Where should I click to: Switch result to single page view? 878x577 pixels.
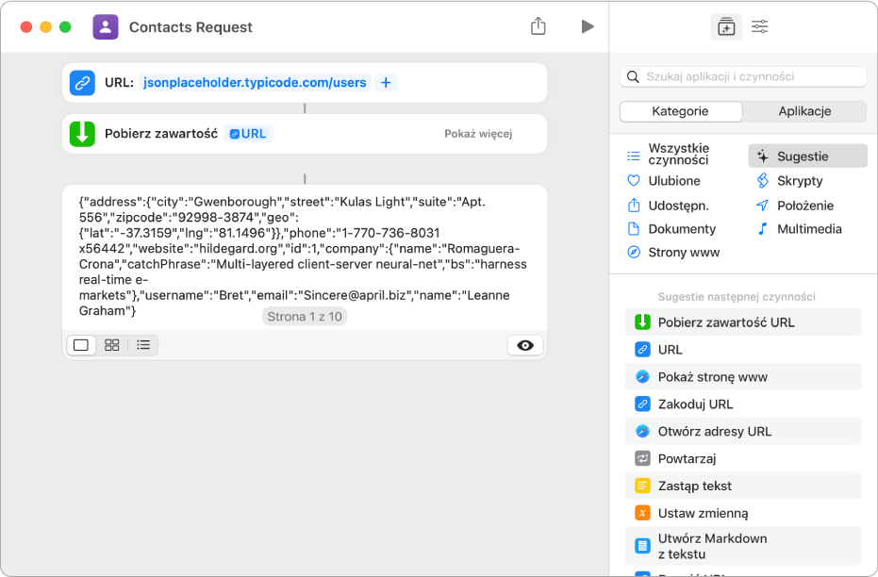81,345
